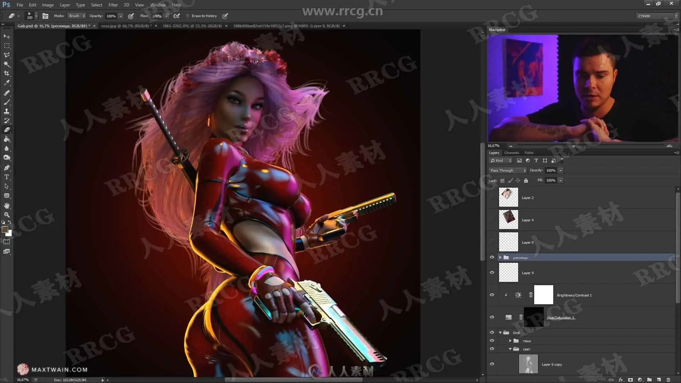Hide the DnB group
Viewport: 681px width, 383px height.
492,333
